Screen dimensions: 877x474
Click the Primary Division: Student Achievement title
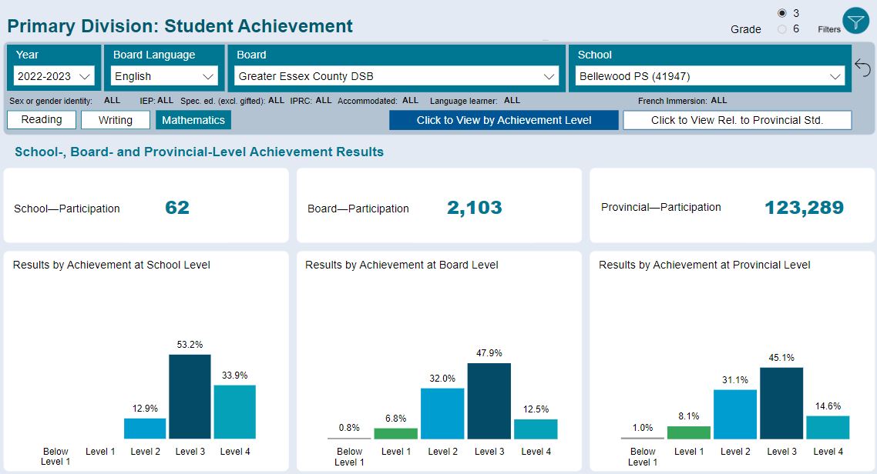[180, 26]
